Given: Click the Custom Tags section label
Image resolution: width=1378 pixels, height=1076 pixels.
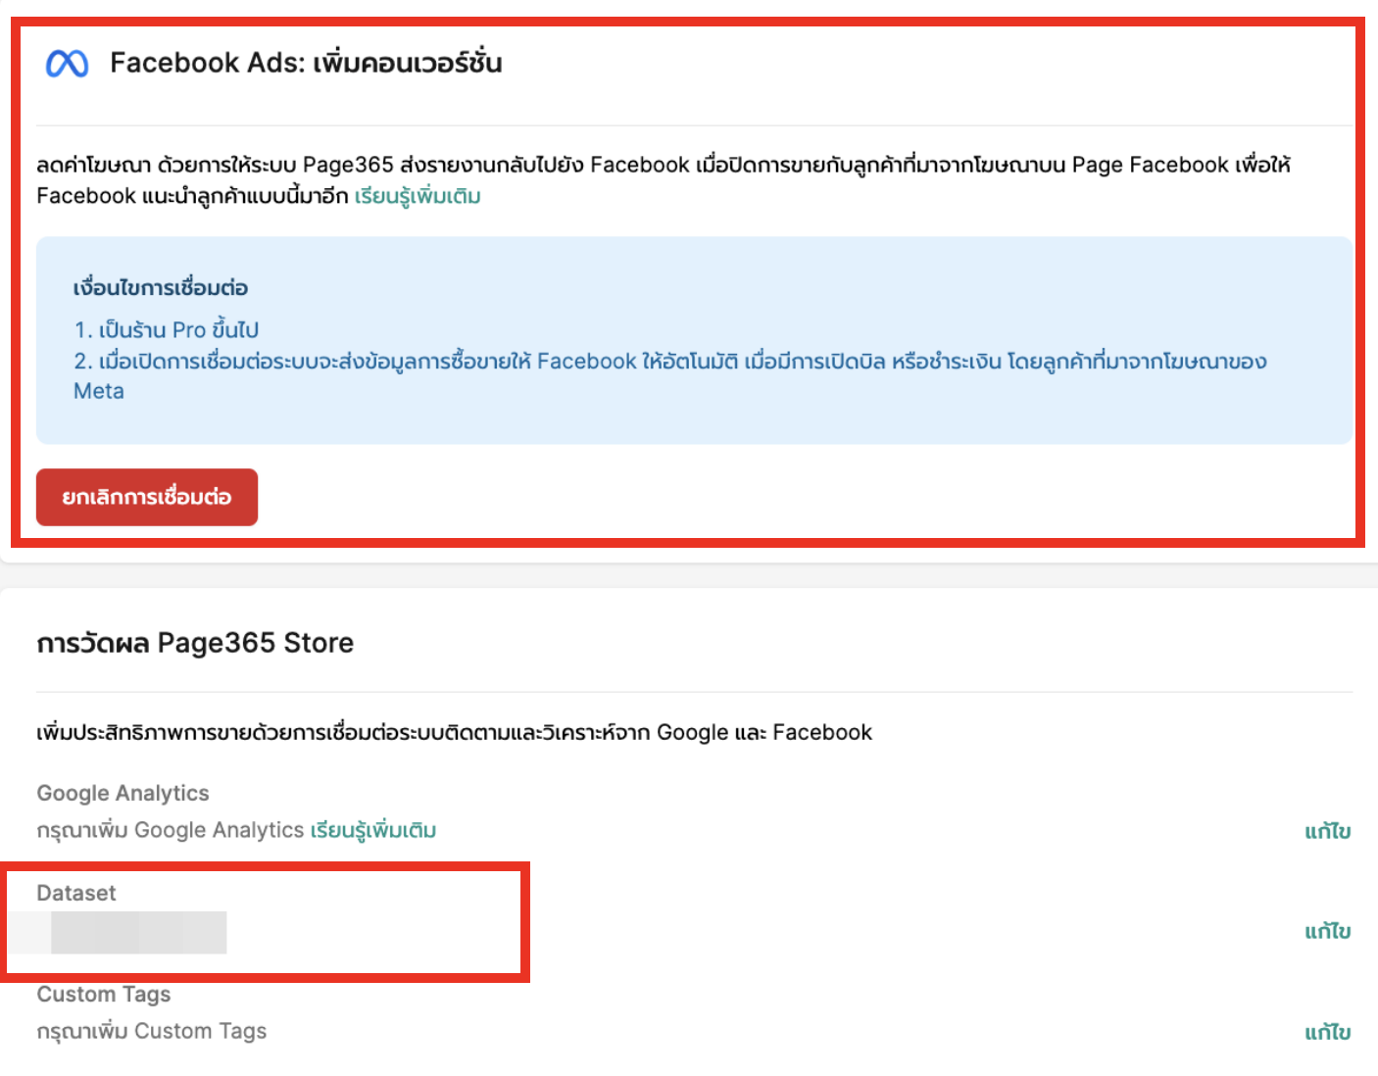Looking at the screenshot, I should tap(104, 994).
